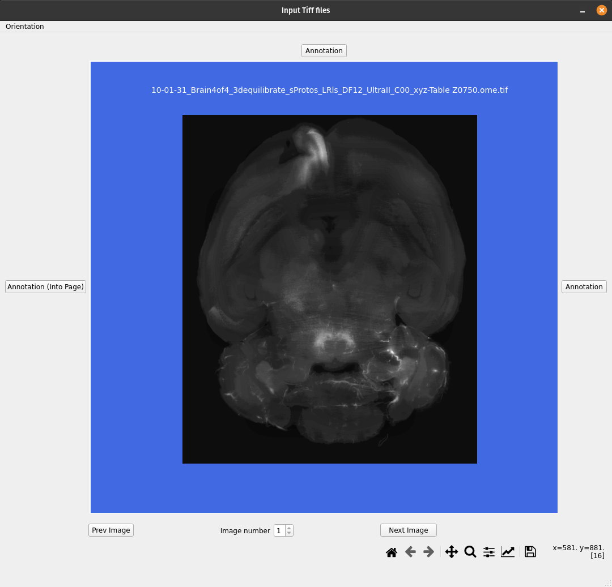Save the figure with floppy disk icon
Viewport: 612px width, 587px height.
click(x=530, y=552)
